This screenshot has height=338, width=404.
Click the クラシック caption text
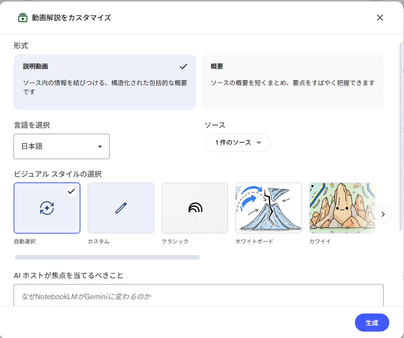pyautogui.click(x=175, y=241)
